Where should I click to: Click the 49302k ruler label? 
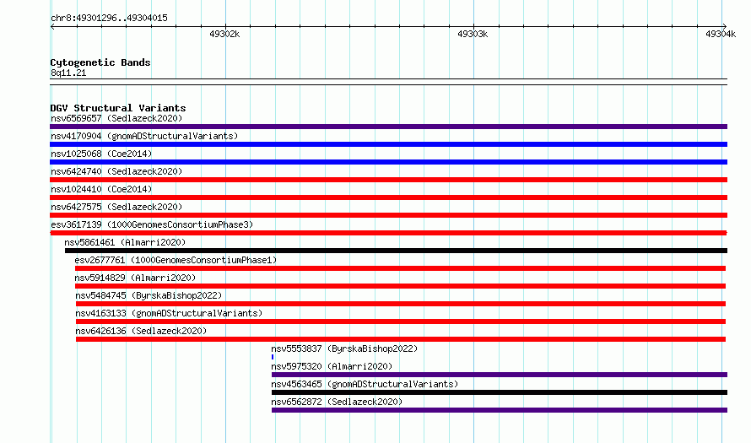pos(224,34)
